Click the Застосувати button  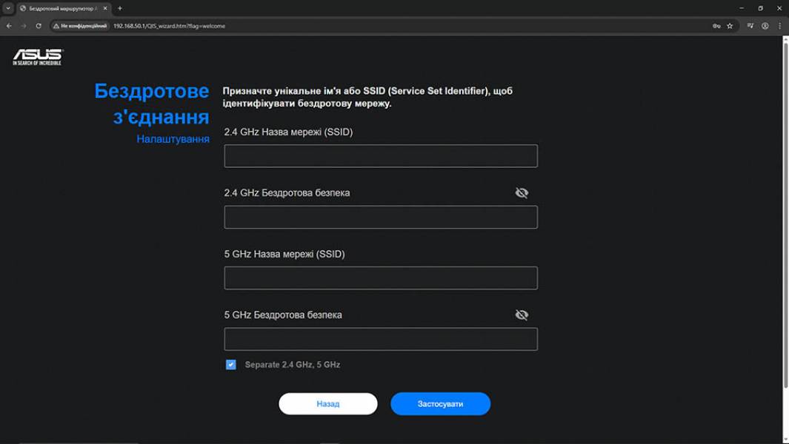(x=440, y=404)
